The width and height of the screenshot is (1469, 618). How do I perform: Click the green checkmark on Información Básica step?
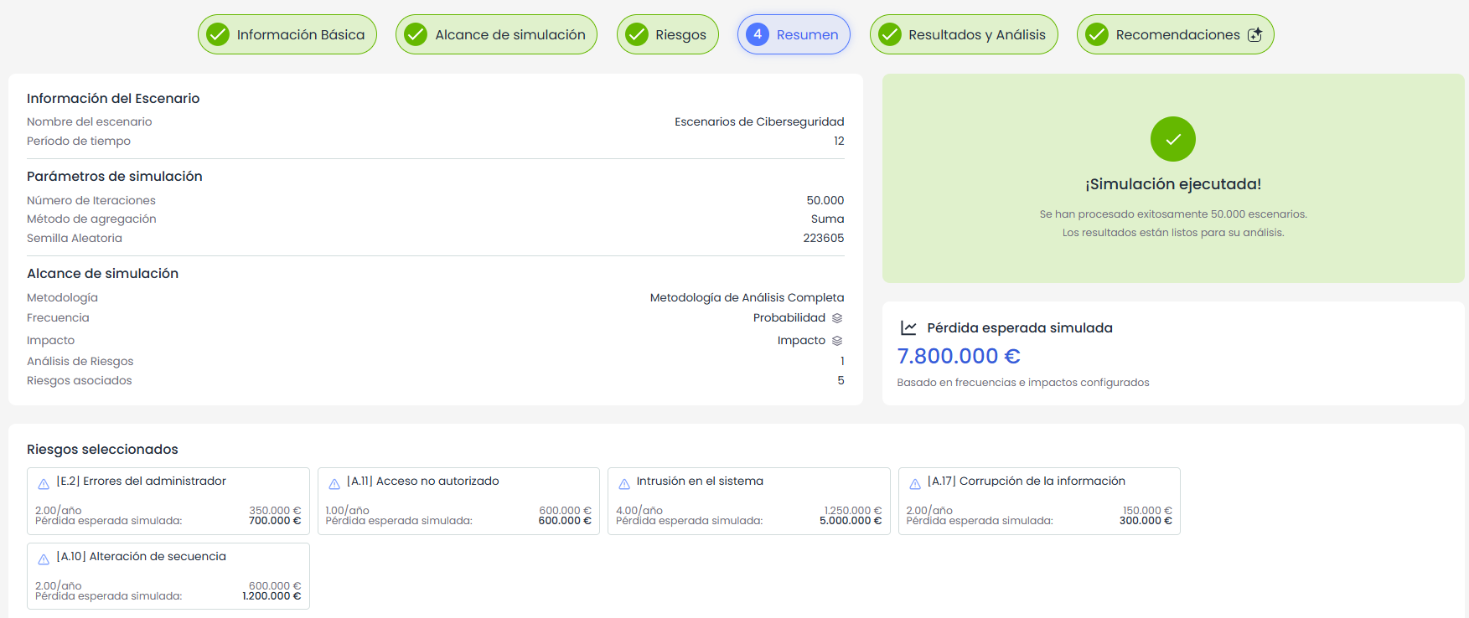click(218, 34)
